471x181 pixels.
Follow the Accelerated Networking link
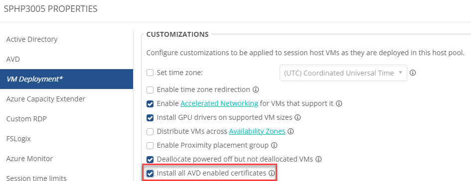click(x=219, y=104)
